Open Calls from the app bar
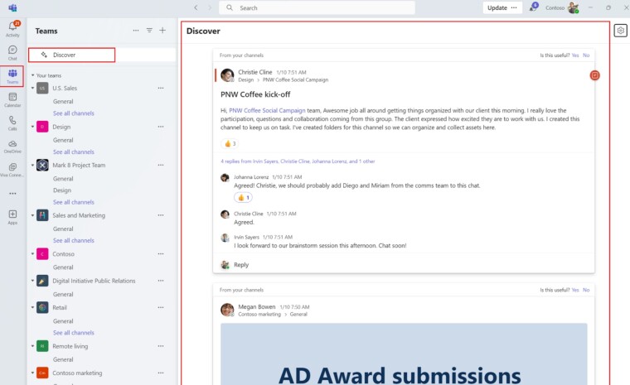630x385 pixels. click(12, 123)
